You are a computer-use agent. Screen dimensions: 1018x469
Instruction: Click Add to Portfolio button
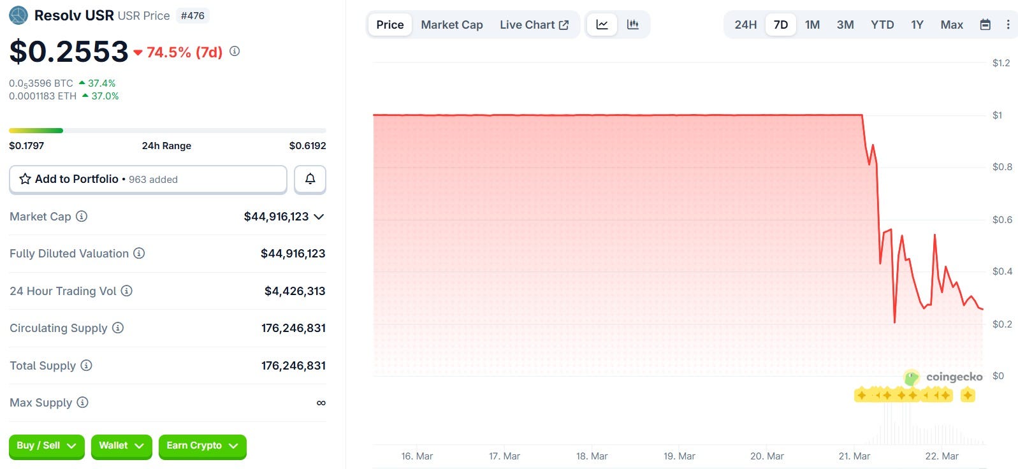click(148, 179)
